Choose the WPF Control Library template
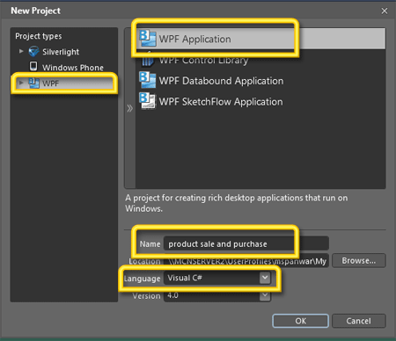This screenshot has height=341, width=396. point(260,60)
